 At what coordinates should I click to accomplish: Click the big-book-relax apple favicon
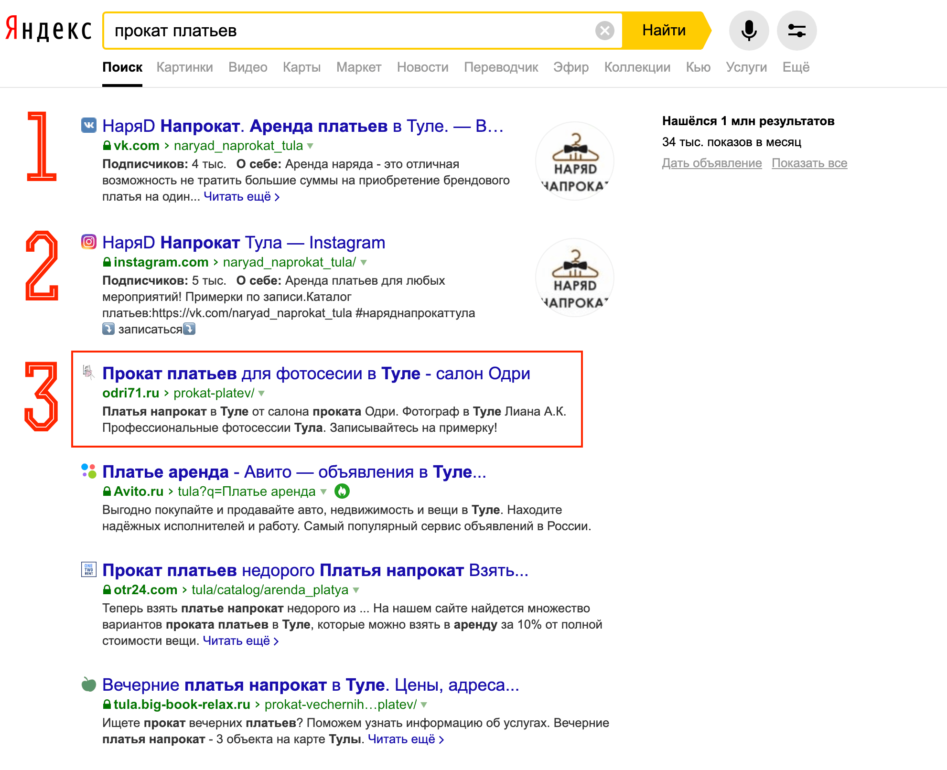pos(89,684)
